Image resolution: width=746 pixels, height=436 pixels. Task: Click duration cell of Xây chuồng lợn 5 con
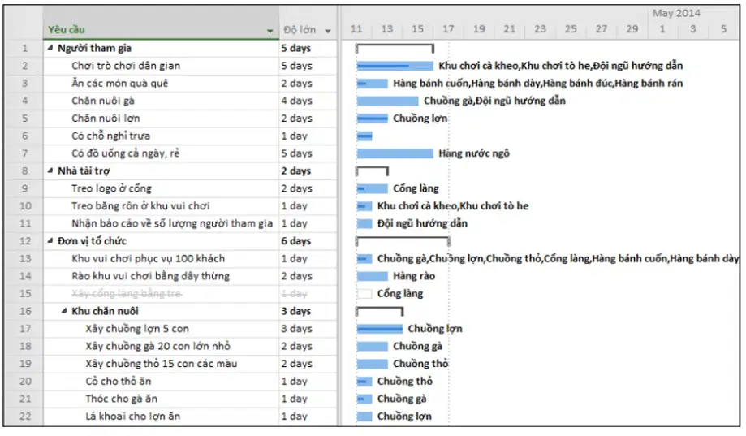pos(308,329)
